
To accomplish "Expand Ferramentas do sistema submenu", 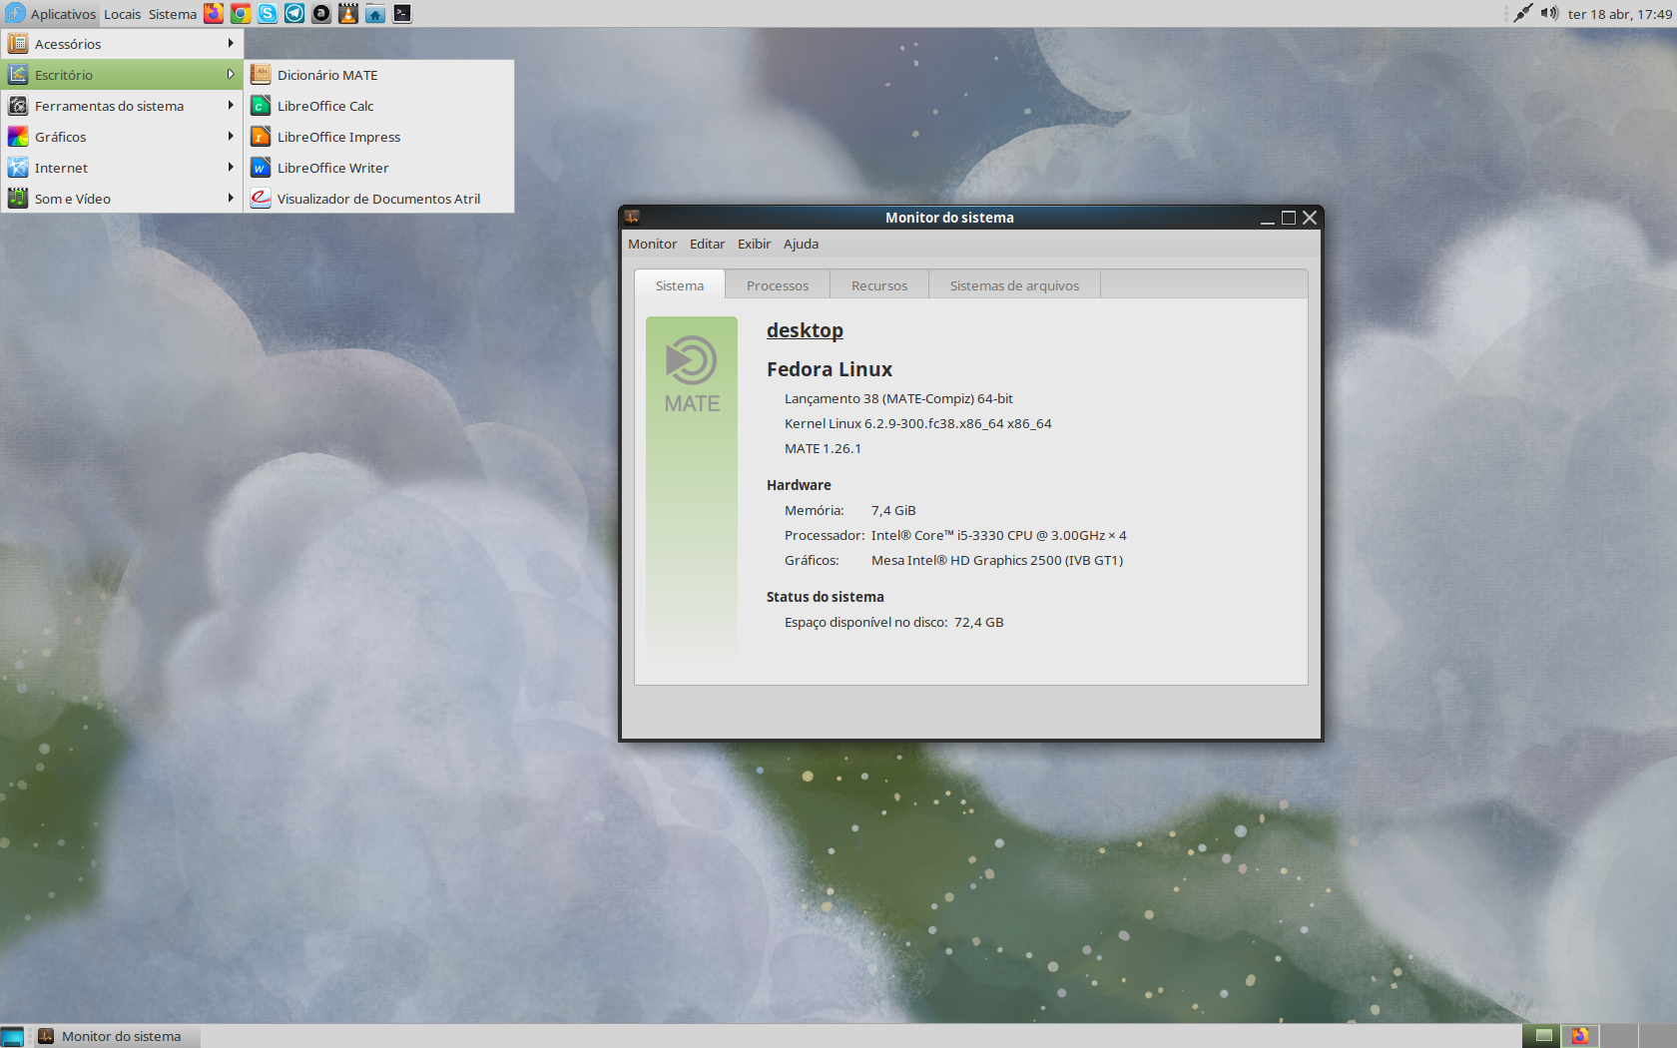I will point(122,106).
